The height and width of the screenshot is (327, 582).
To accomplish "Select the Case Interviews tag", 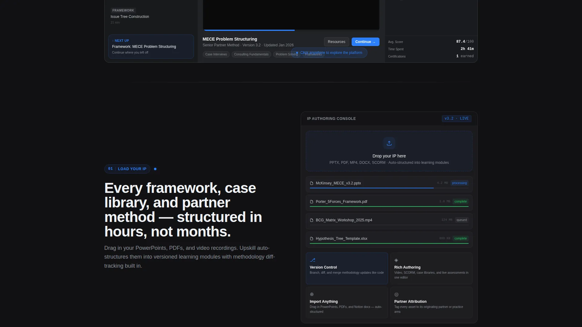I will (216, 54).
